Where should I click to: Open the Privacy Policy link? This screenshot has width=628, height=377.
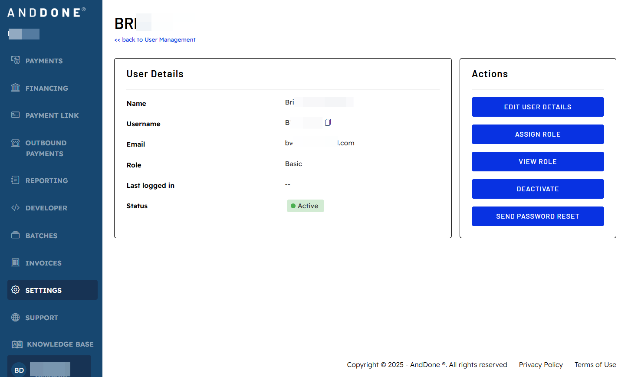pos(541,364)
